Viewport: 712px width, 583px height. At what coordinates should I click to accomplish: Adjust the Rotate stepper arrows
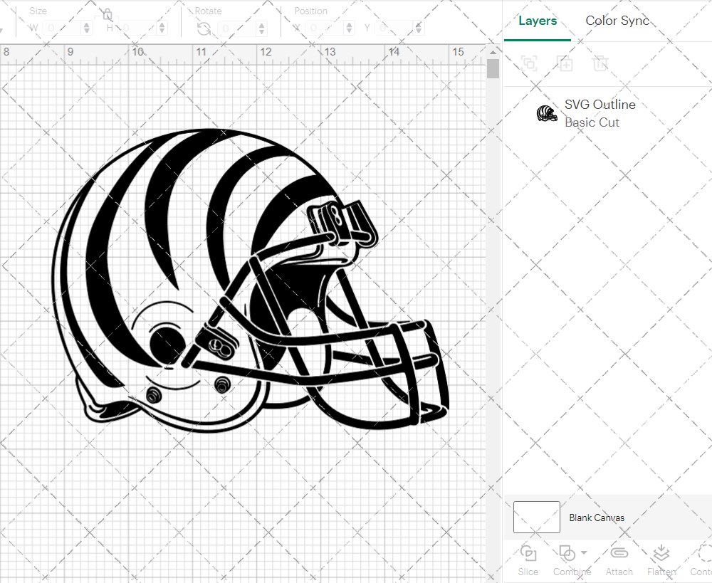(261, 28)
